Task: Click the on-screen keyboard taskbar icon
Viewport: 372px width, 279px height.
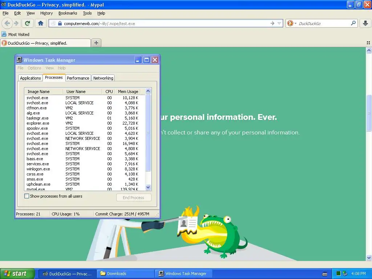Action: [x=325, y=274]
